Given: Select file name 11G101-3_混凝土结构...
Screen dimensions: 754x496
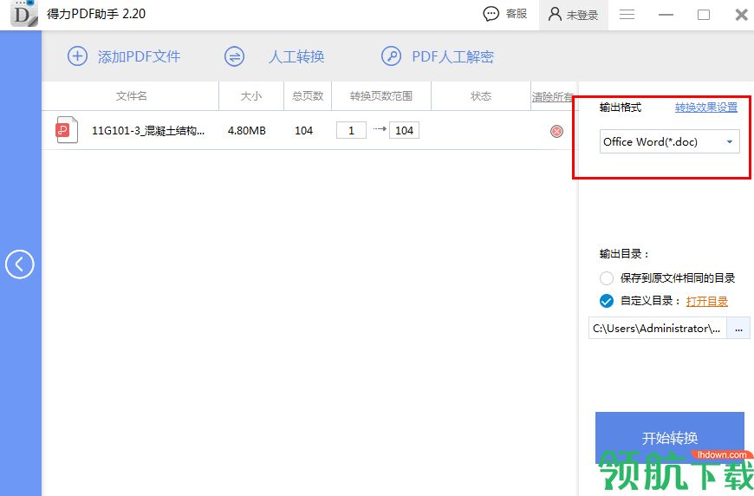Looking at the screenshot, I should tap(148, 130).
